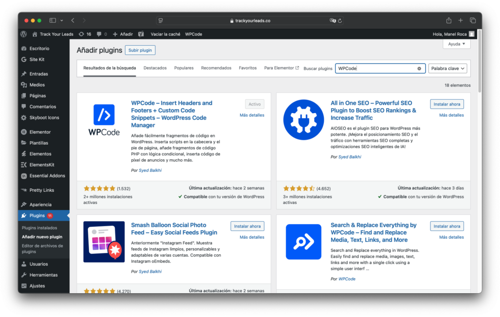Open the All in One SEO gear thumbnail
Screen dimensions: 500x317
coord(304,120)
